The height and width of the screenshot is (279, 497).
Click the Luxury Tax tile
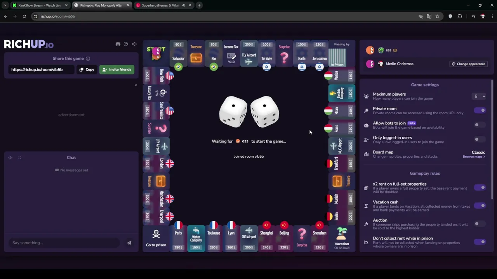coord(156,93)
